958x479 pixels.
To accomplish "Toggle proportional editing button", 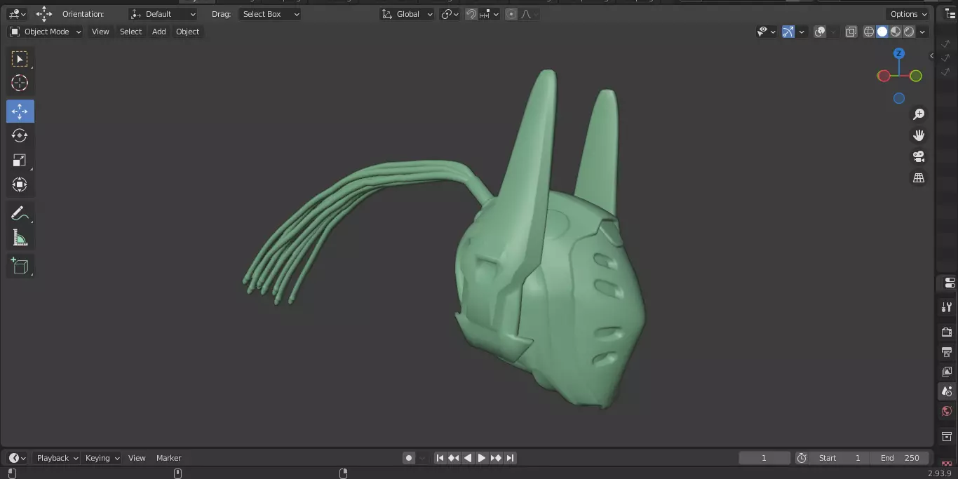I will coord(511,14).
